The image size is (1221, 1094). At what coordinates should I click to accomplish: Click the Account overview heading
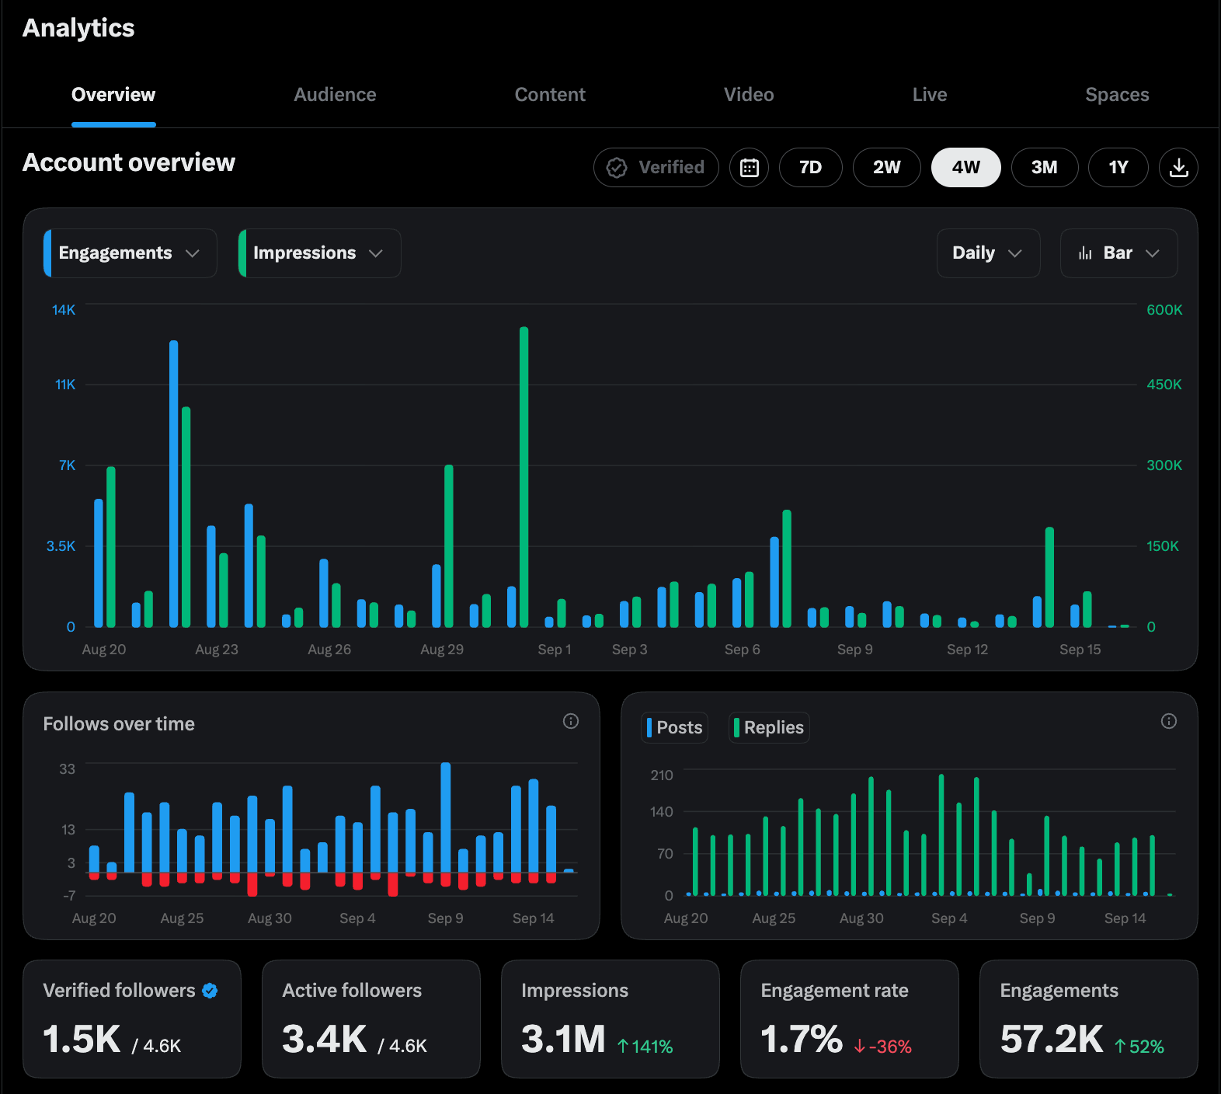tap(129, 162)
